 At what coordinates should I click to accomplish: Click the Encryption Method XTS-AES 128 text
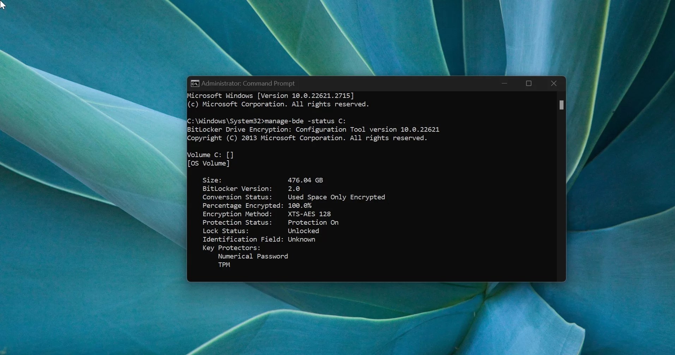pyautogui.click(x=309, y=214)
